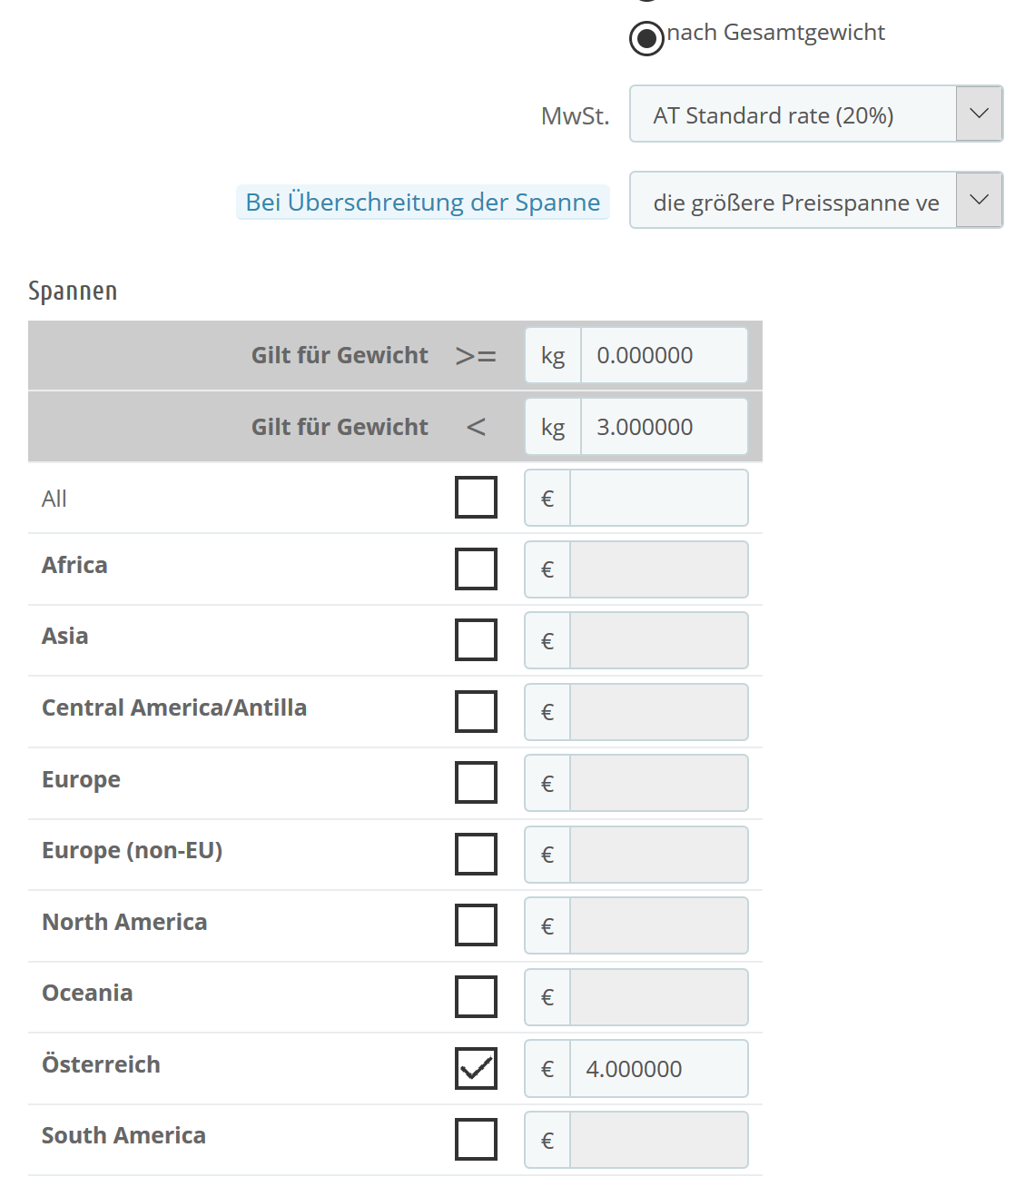The height and width of the screenshot is (1187, 1035).
Task: Check the Europe zone checkbox
Action: point(476,783)
